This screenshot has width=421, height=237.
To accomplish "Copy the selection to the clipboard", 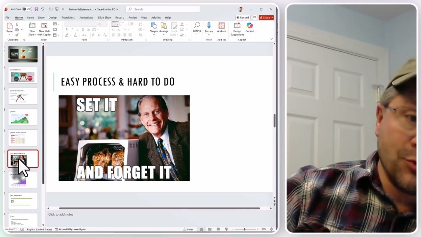I will pyautogui.click(x=17, y=30).
